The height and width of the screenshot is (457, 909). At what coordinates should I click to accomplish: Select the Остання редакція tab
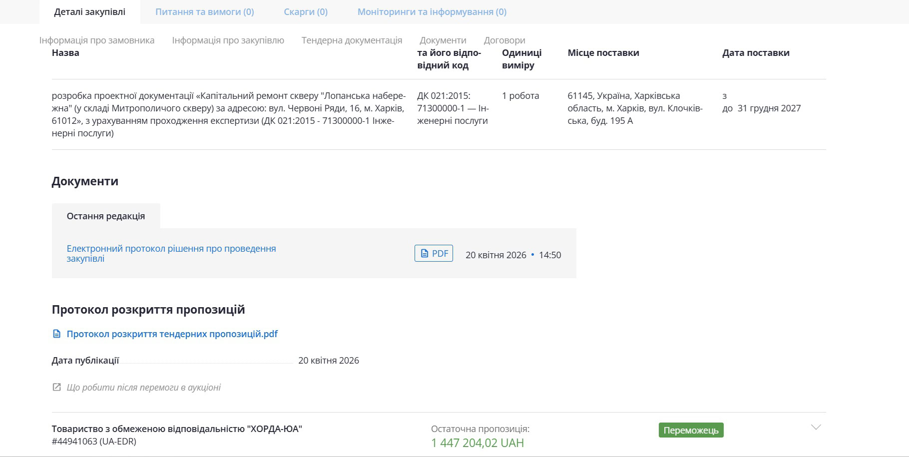pos(106,216)
